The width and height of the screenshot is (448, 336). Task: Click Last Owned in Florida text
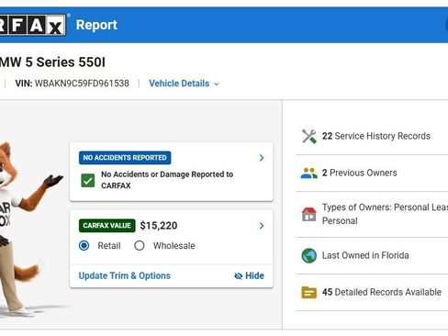[365, 255]
